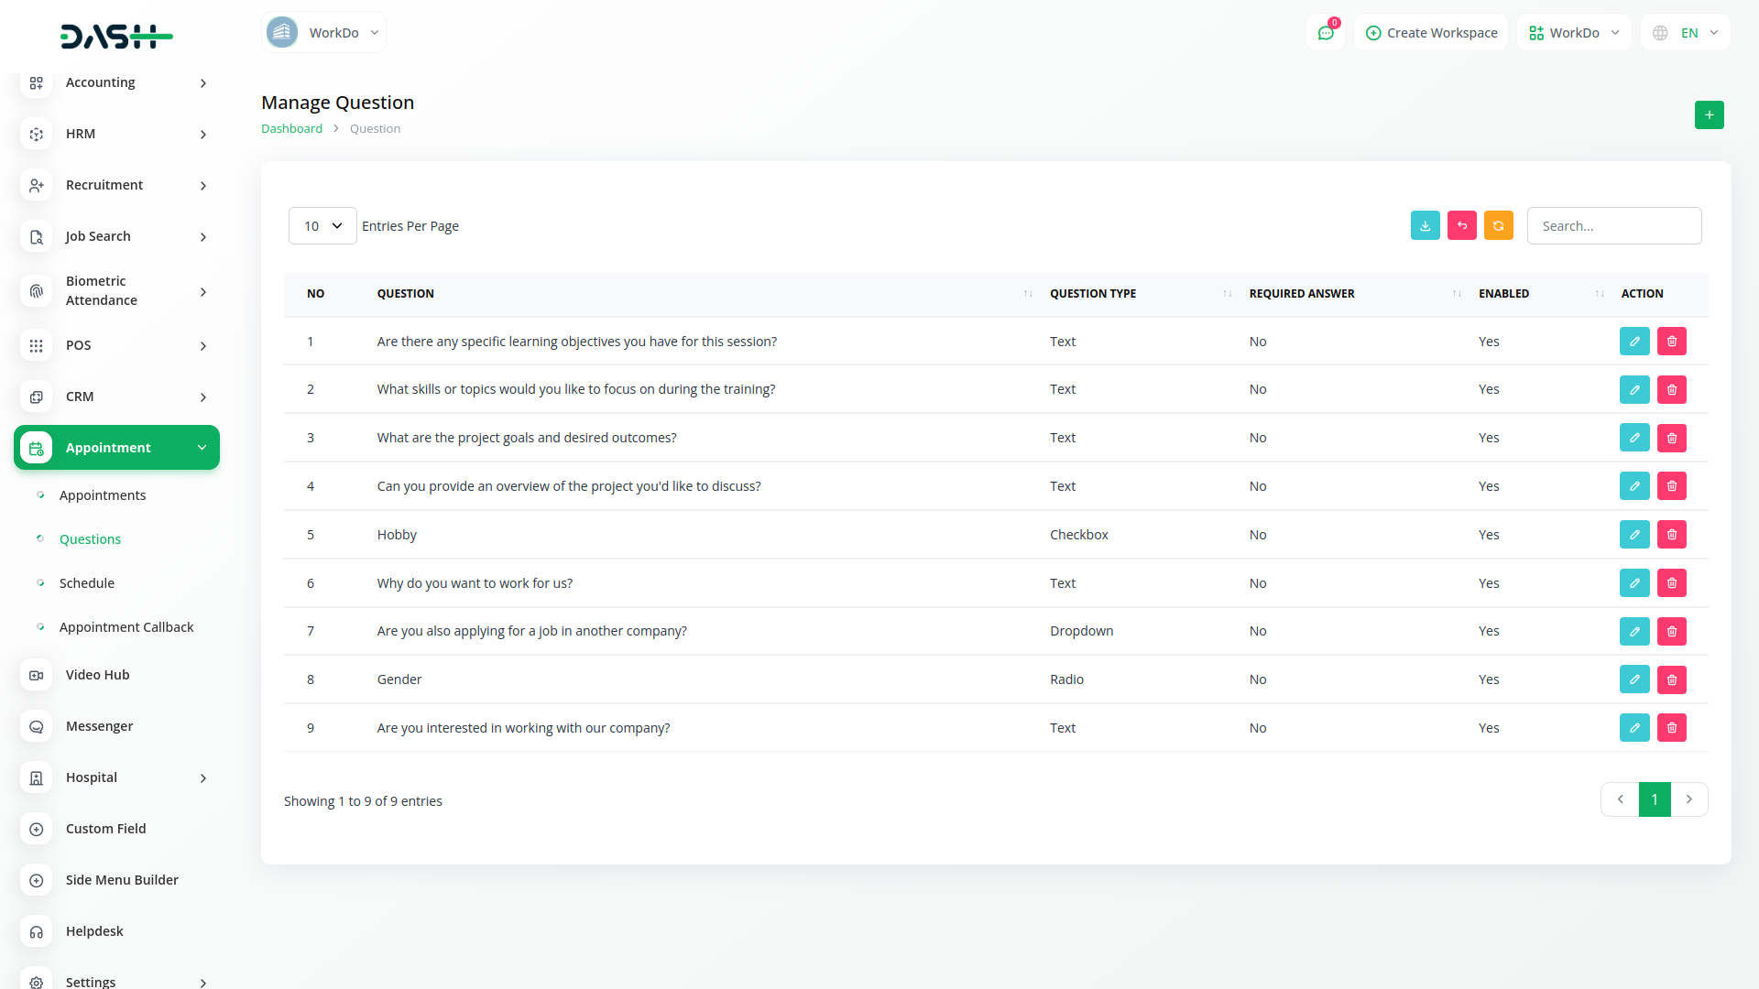Click into the Search input field
This screenshot has width=1759, height=989.
[x=1613, y=226]
